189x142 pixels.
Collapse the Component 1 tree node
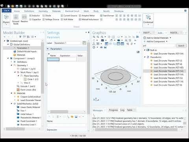point(8,58)
